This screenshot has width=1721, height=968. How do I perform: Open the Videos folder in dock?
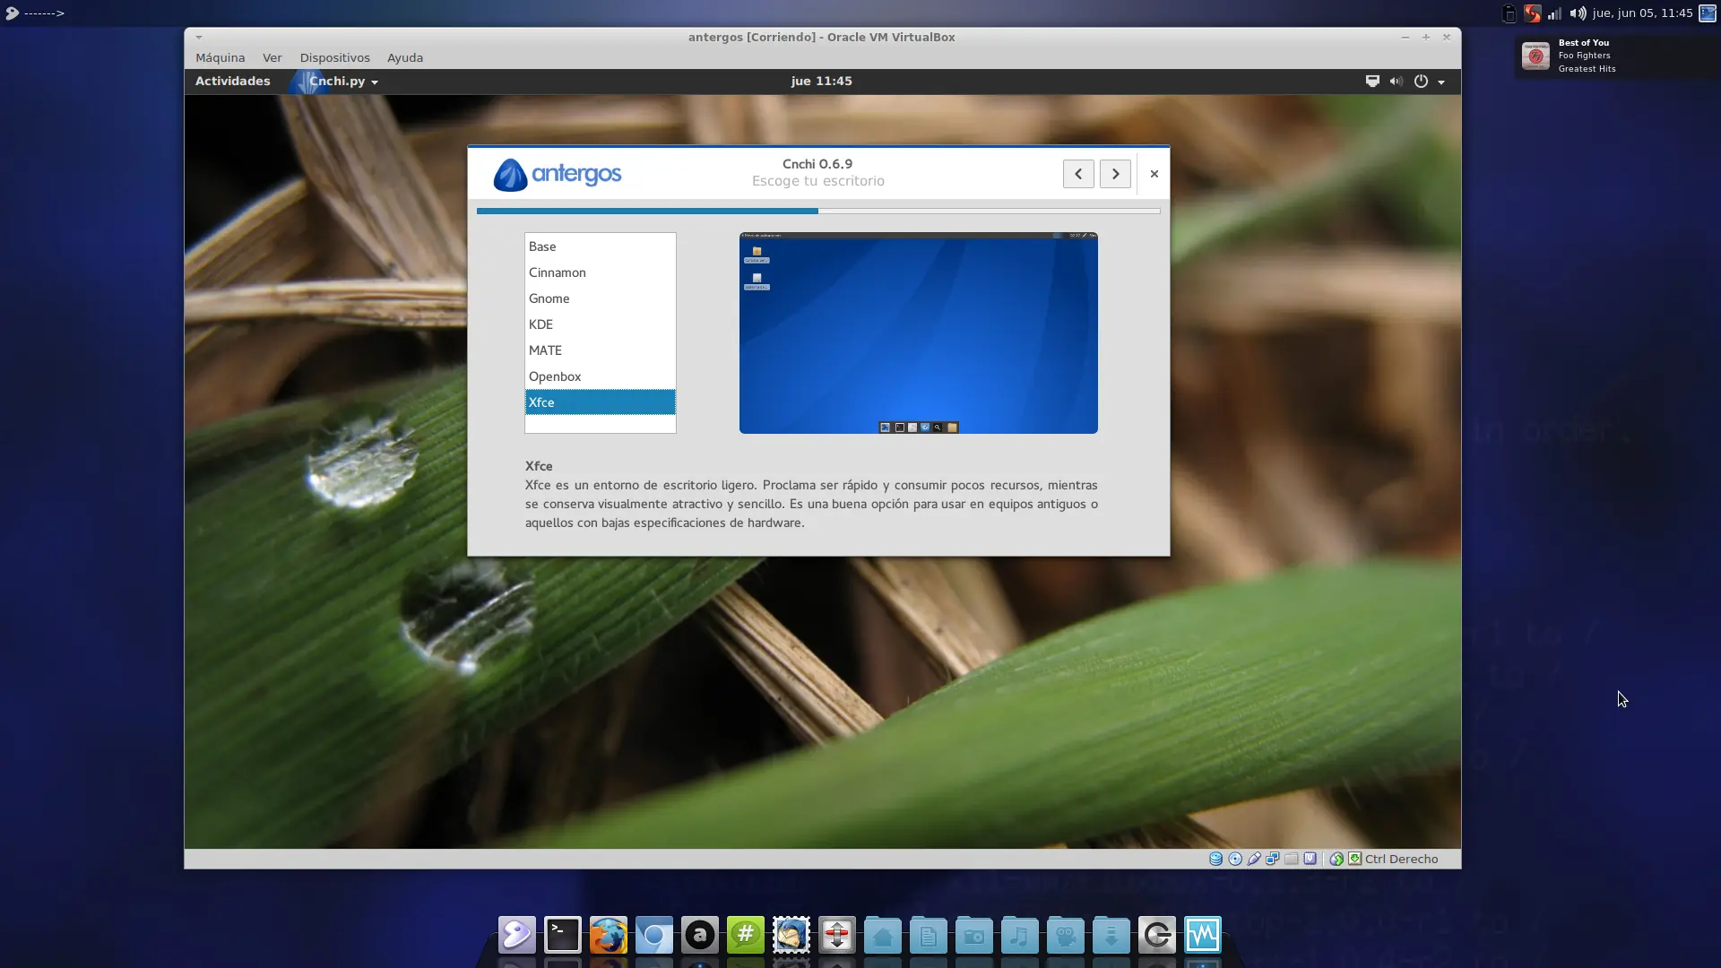tap(1066, 935)
